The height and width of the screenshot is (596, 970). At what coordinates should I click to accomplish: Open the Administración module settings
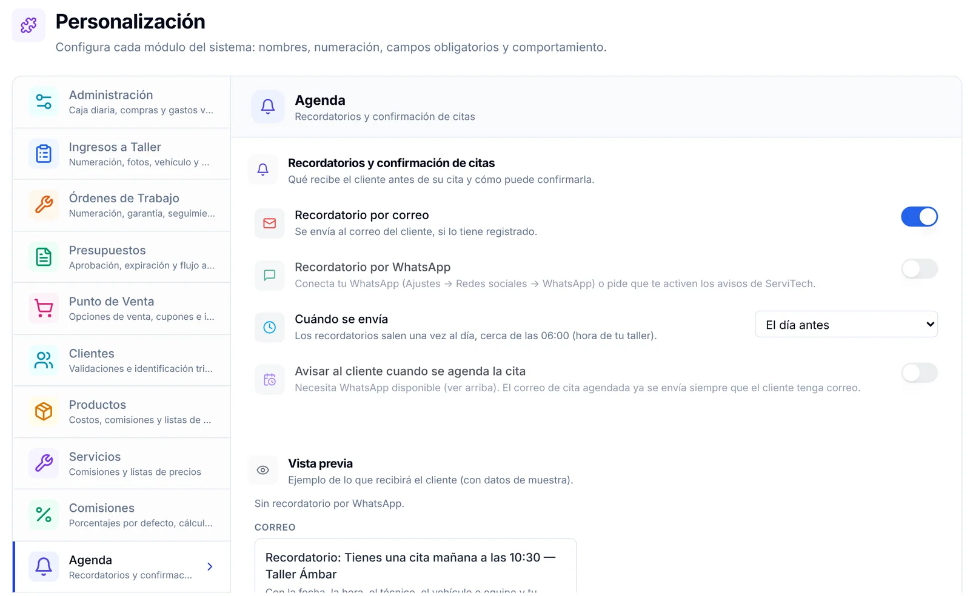[x=121, y=102]
